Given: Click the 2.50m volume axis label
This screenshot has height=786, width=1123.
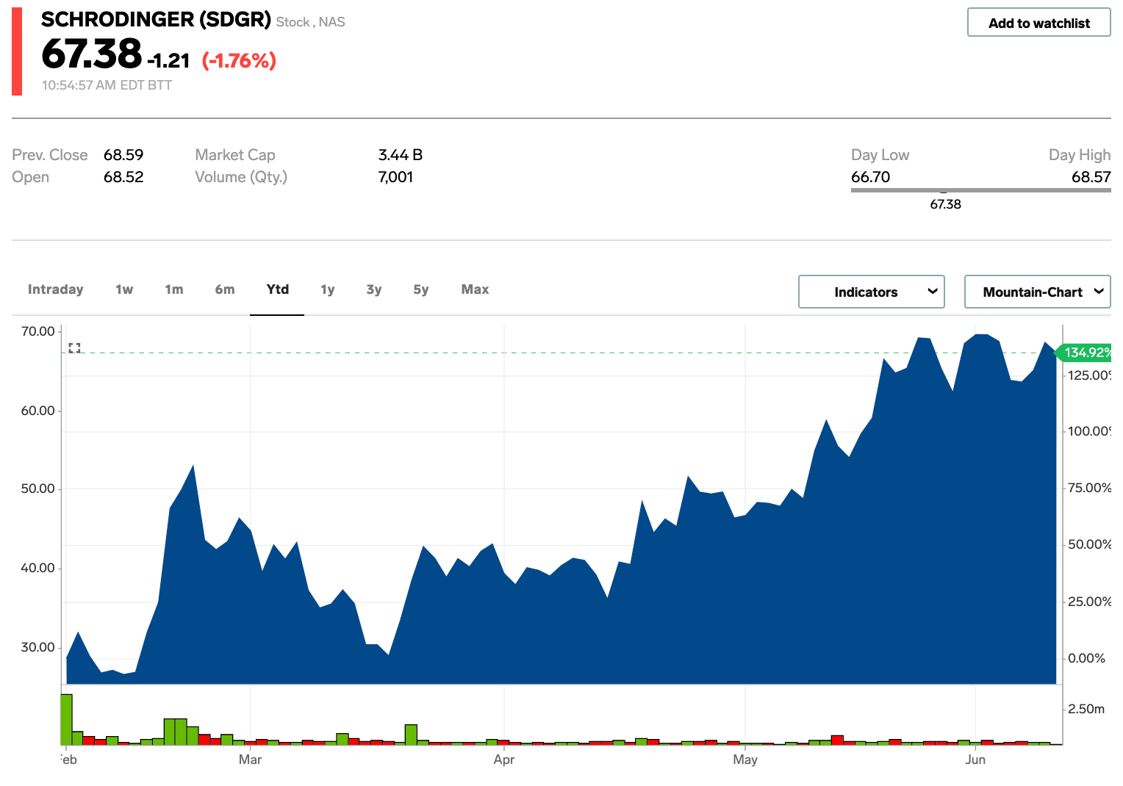Looking at the screenshot, I should coord(1086,709).
